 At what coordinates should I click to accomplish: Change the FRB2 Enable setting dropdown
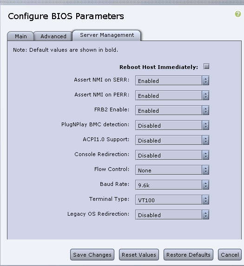tap(172, 110)
